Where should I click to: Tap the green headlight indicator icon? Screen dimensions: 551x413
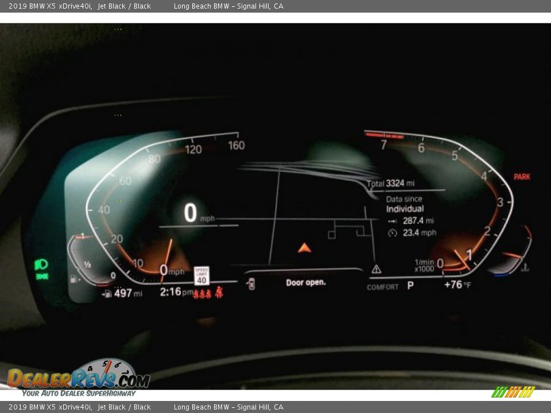pos(41,264)
